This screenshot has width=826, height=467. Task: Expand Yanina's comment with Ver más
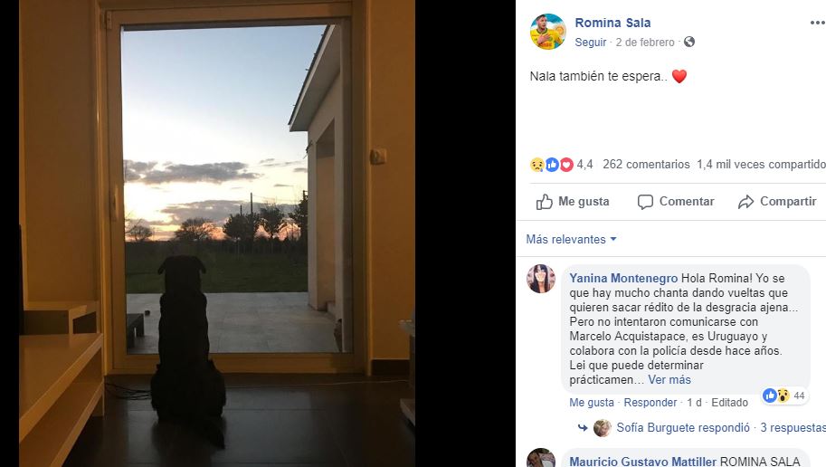point(669,379)
